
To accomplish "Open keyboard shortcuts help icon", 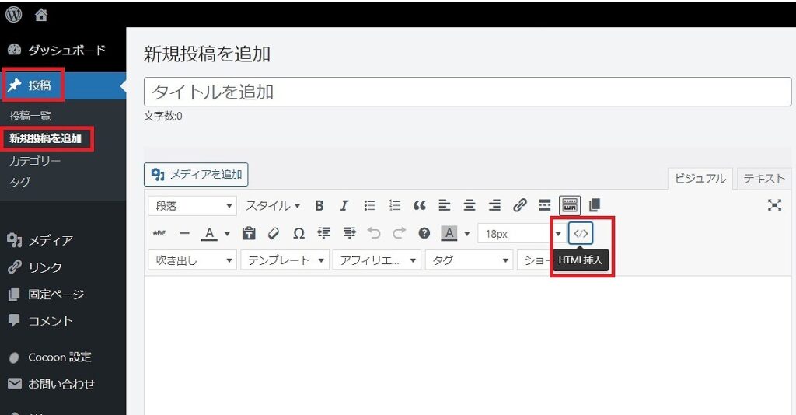I will (x=424, y=233).
